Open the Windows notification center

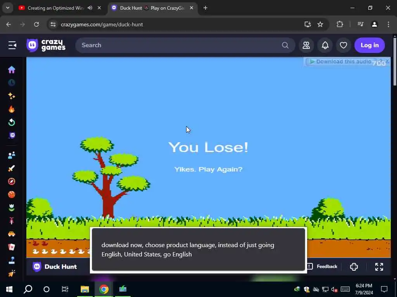tap(384, 289)
